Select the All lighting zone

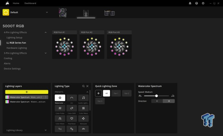pyautogui.click(x=106, y=93)
